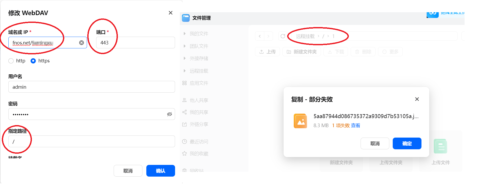
Task: Click the image file thumbnail icon
Action: (x=300, y=121)
